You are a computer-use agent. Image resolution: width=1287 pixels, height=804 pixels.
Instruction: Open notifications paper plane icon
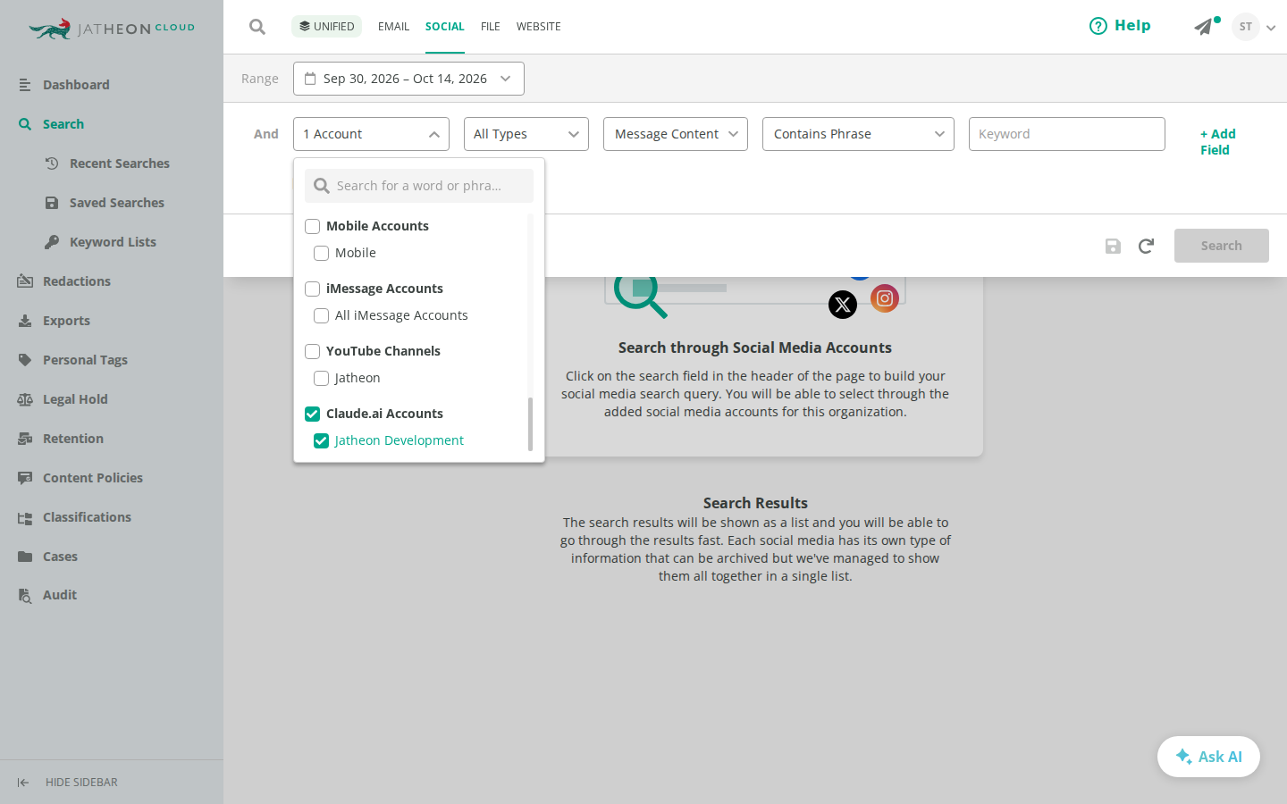pos(1204,27)
